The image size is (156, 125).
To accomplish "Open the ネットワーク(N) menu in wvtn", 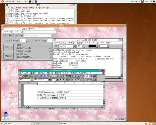I will pos(92,43).
